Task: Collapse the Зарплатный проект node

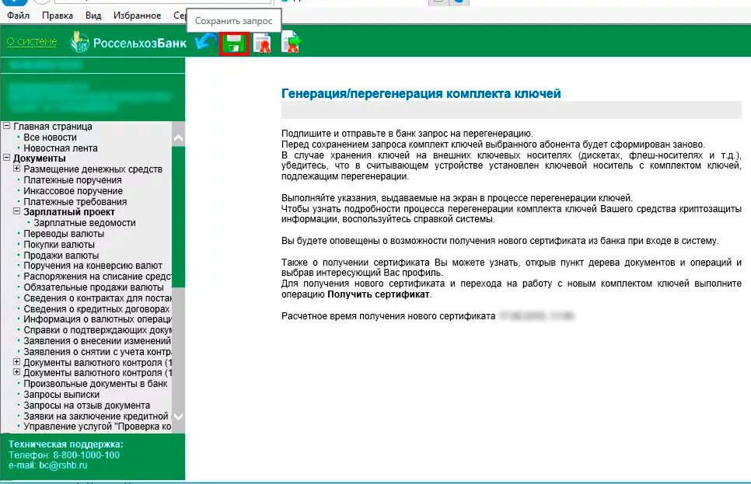Action: point(17,211)
